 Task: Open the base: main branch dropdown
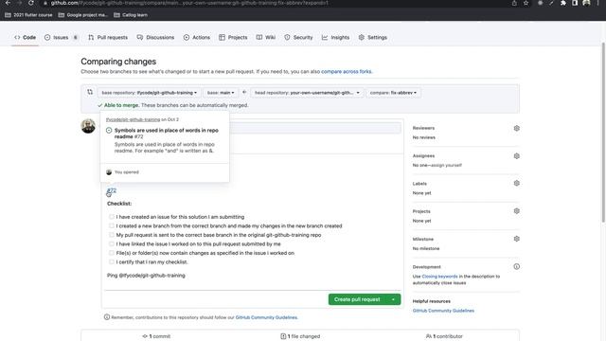click(x=221, y=93)
